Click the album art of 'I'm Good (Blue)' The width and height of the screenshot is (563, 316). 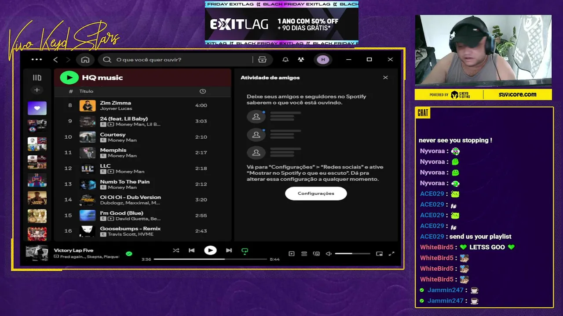(x=88, y=215)
